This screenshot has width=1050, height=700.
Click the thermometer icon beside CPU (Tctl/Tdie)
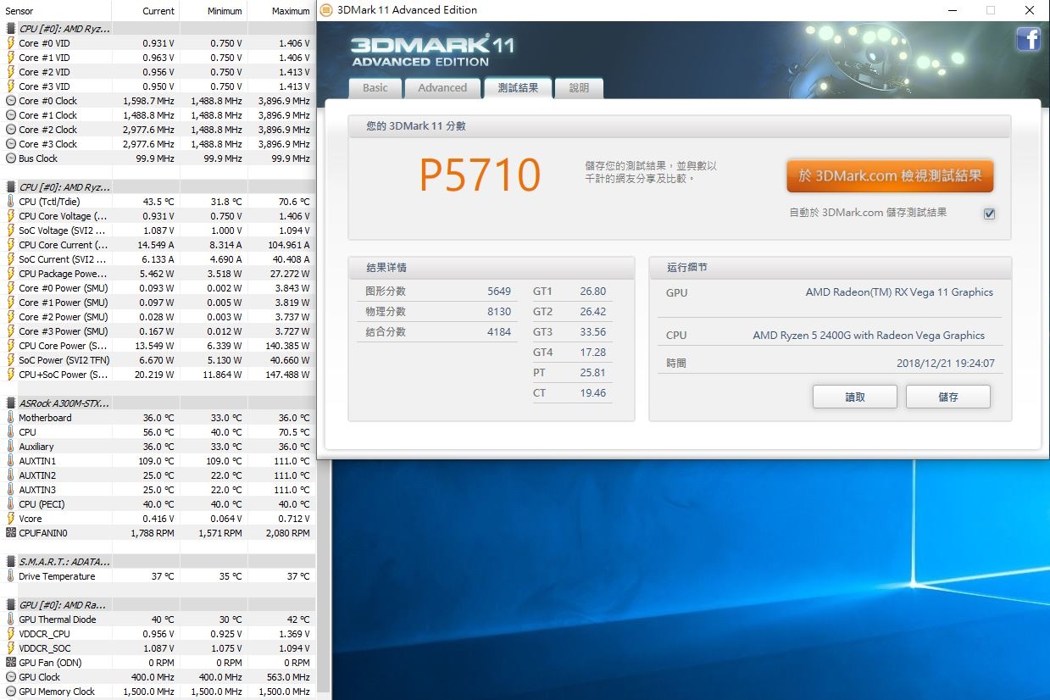[x=11, y=202]
